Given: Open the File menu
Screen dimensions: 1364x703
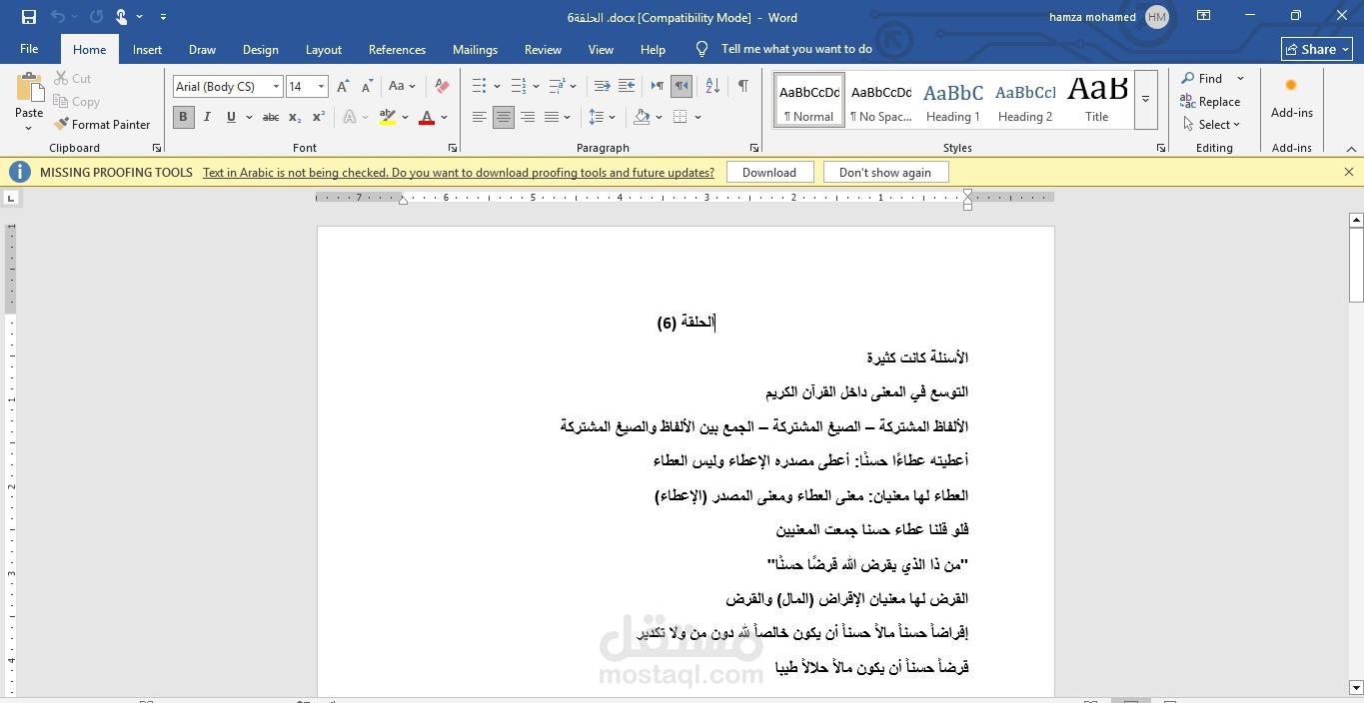Looking at the screenshot, I should (29, 49).
